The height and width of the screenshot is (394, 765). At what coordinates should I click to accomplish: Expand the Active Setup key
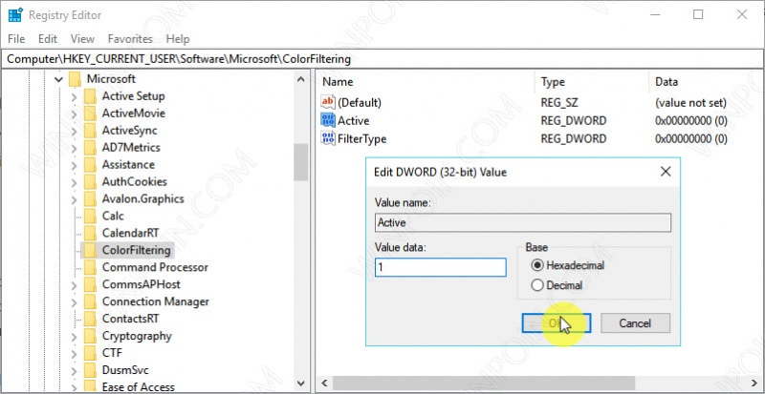point(74,97)
